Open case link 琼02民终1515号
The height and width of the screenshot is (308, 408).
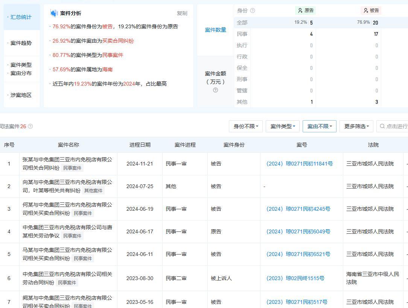click(x=295, y=278)
